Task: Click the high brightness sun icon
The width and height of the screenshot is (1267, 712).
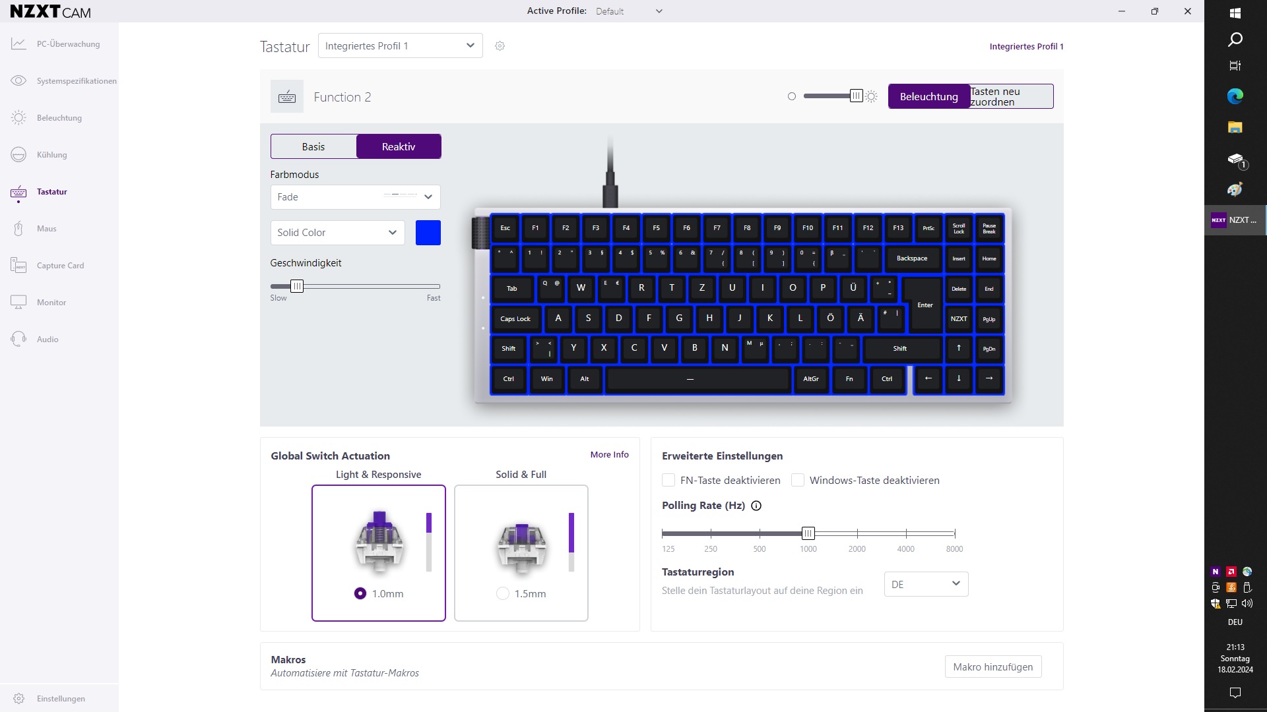Action: click(x=872, y=97)
